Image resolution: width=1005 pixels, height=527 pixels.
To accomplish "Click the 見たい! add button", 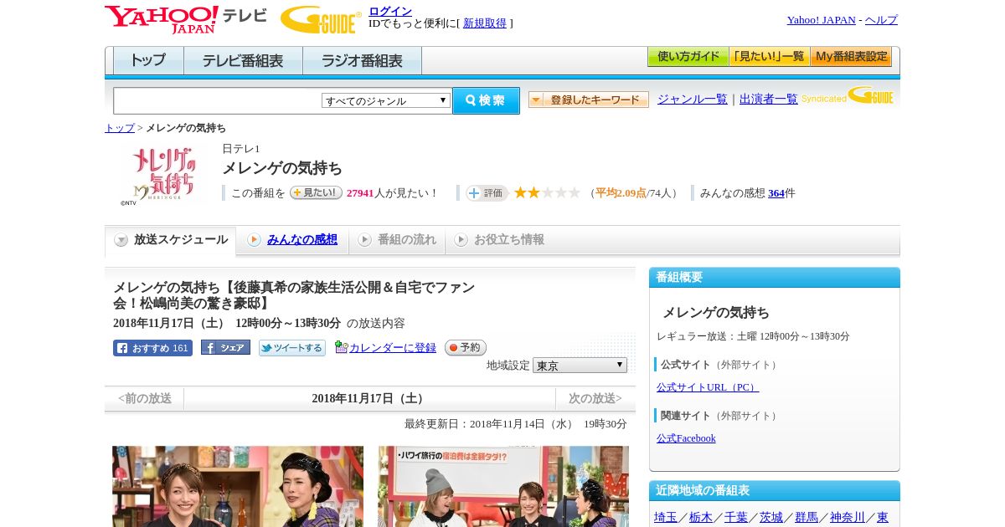I will coord(316,192).
